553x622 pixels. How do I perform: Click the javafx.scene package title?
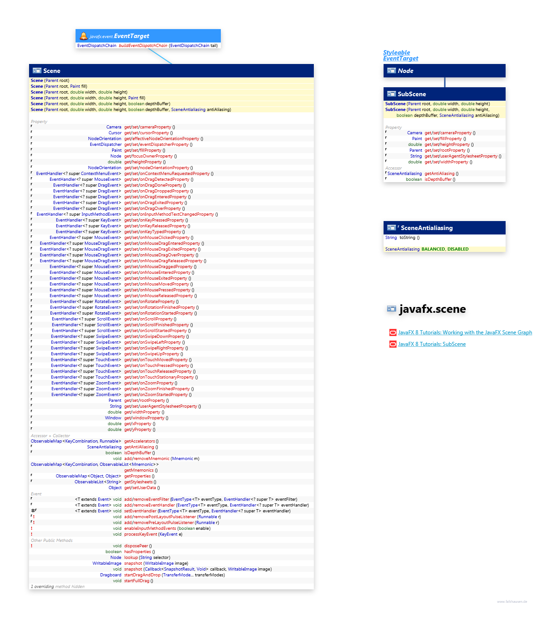click(x=432, y=309)
